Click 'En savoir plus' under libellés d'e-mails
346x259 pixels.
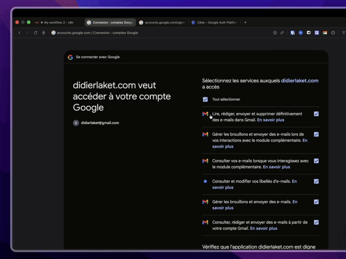click(223, 187)
